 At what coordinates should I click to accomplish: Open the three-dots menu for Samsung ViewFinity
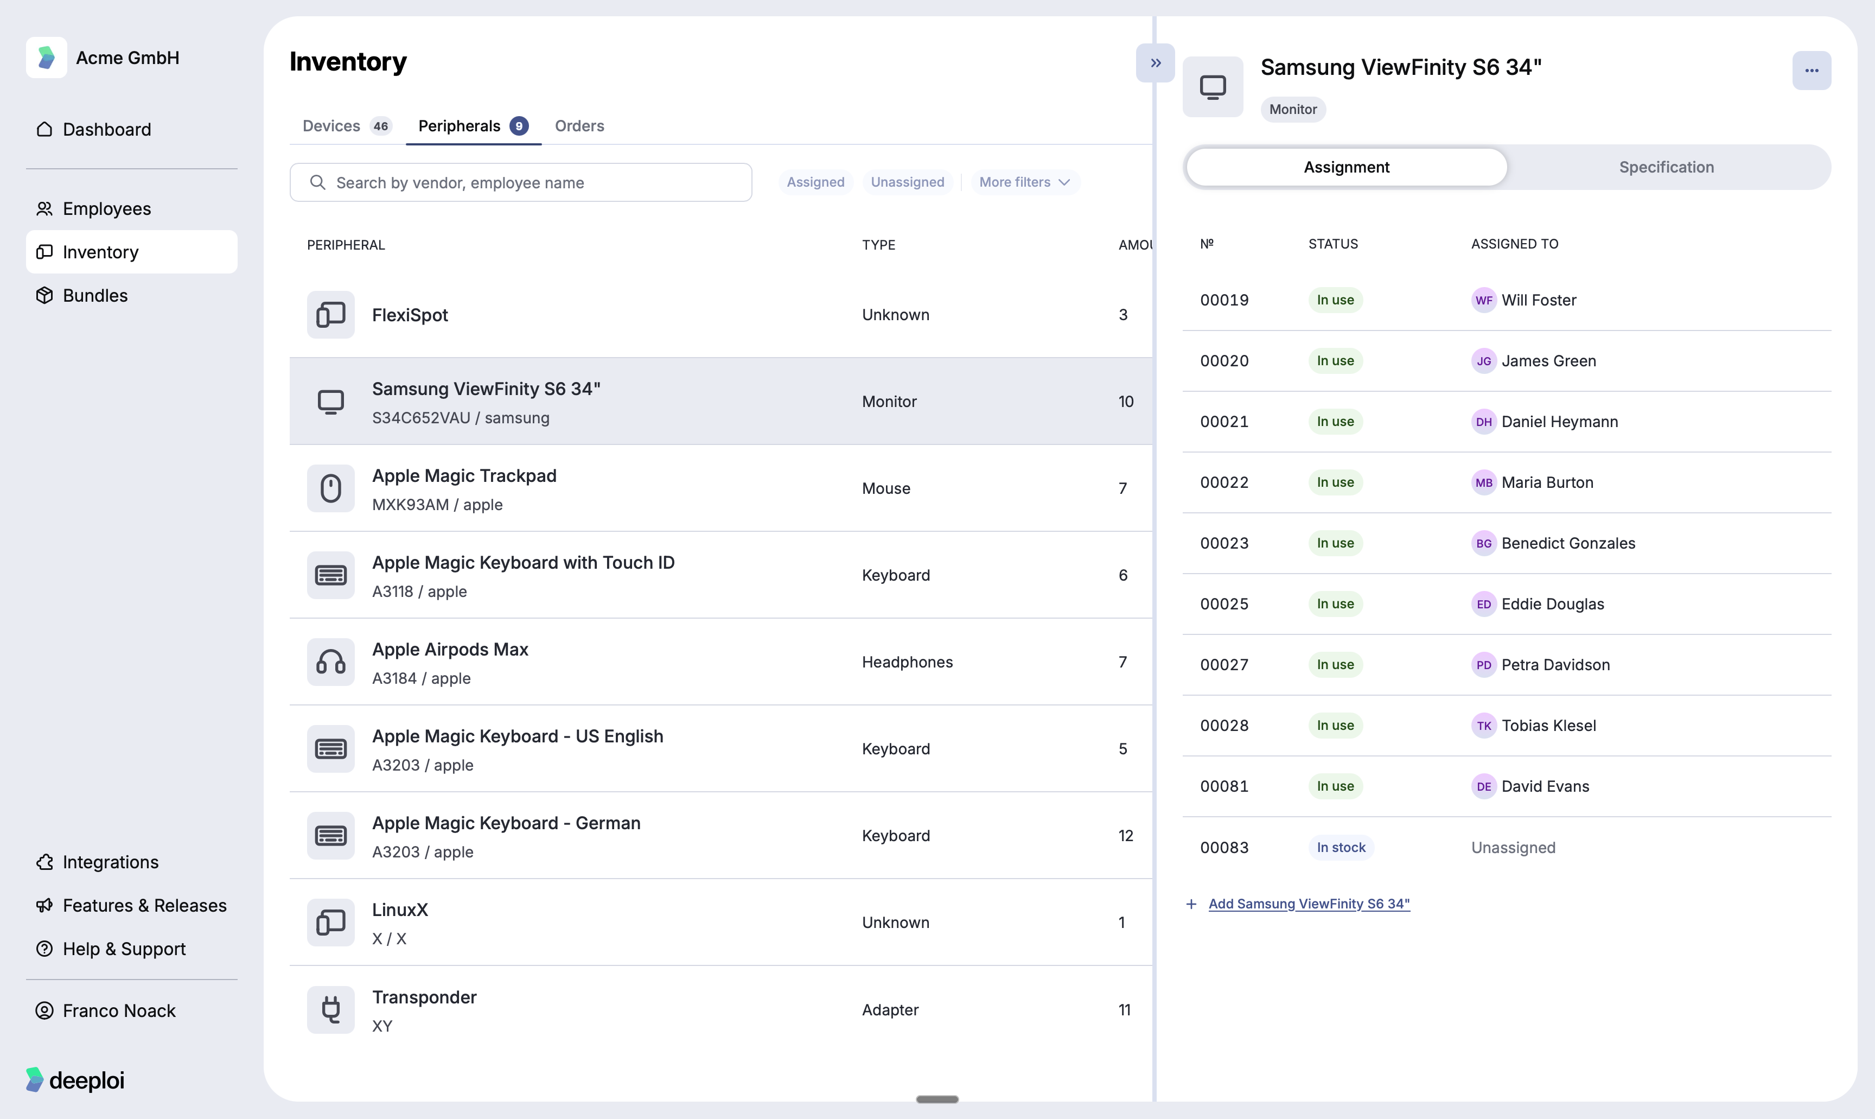1811,71
